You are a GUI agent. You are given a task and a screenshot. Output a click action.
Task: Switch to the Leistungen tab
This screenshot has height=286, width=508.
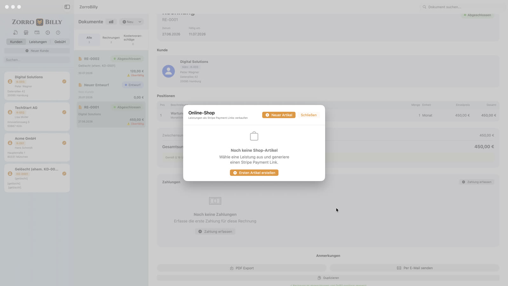(x=38, y=42)
